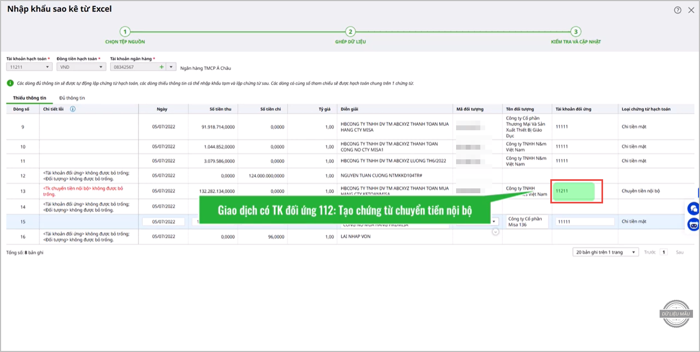Click the green plus to add bank account
The height and width of the screenshot is (352, 700).
(x=161, y=67)
